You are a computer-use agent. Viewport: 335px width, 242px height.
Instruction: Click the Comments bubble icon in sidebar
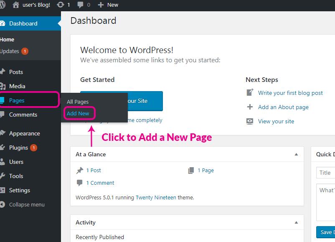coord(2,115)
